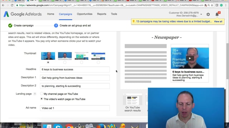Click the Google AdWords logo
Image resolution: width=229 pixels, height=128 pixels.
tap(23, 14)
